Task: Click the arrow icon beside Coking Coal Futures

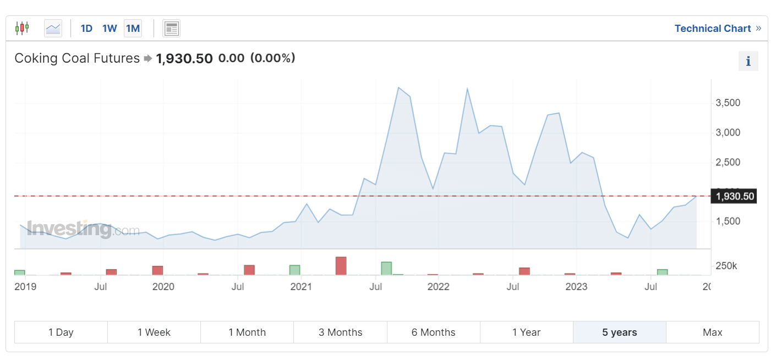Action: 148,58
